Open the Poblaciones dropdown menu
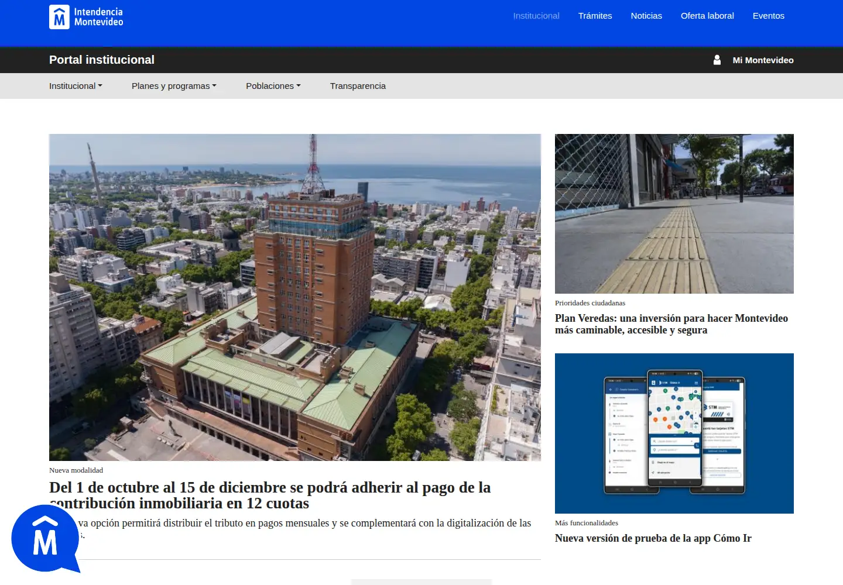Screen dimensions: 843x585 273,86
